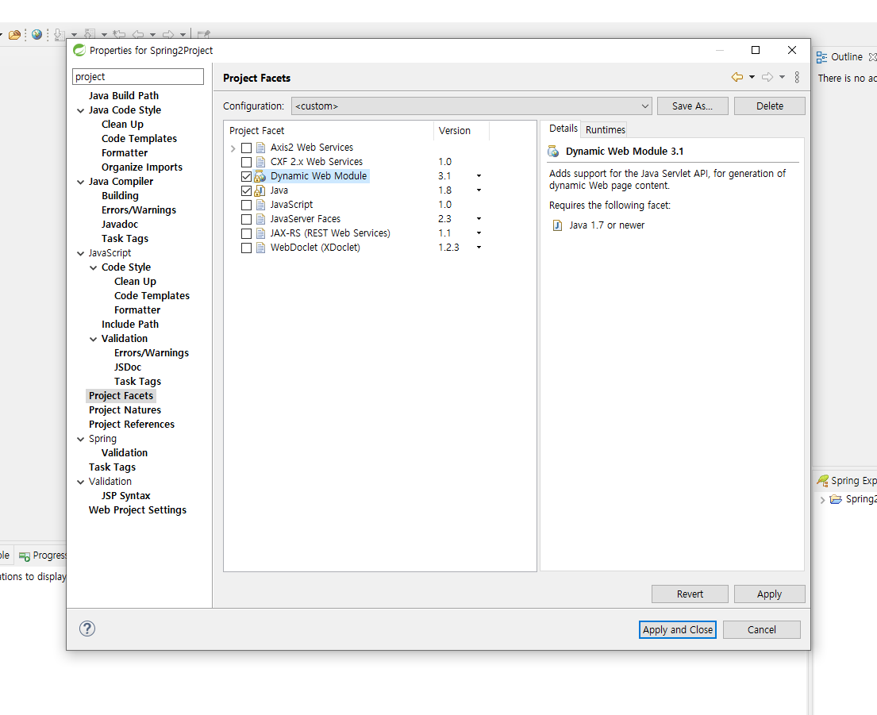Collapse the Java Compiler tree node
This screenshot has width=877, height=715.
(x=80, y=183)
